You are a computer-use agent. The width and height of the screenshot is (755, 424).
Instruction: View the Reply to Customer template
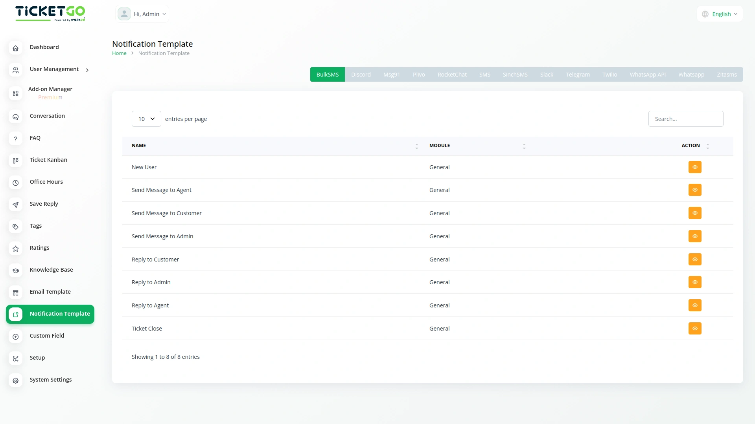pos(694,260)
